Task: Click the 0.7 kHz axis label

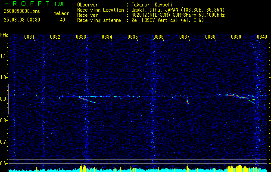Action: coord(3,142)
